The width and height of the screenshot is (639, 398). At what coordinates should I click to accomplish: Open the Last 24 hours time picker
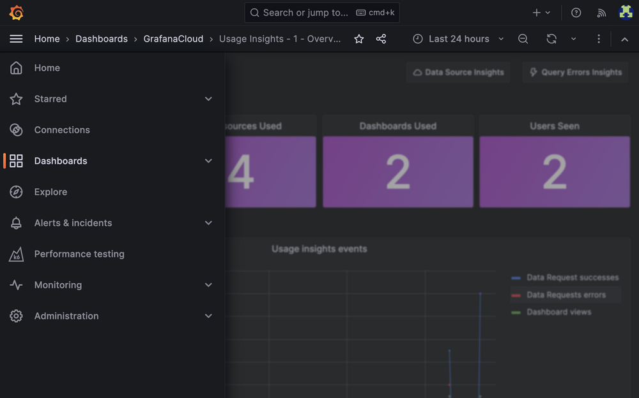pyautogui.click(x=458, y=39)
